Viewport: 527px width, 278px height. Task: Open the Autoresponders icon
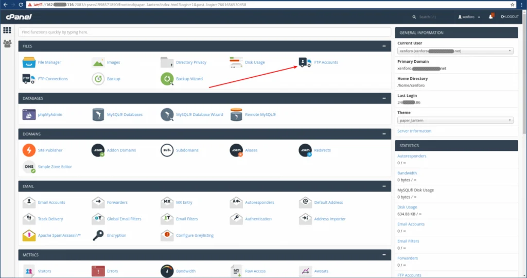tap(236, 202)
